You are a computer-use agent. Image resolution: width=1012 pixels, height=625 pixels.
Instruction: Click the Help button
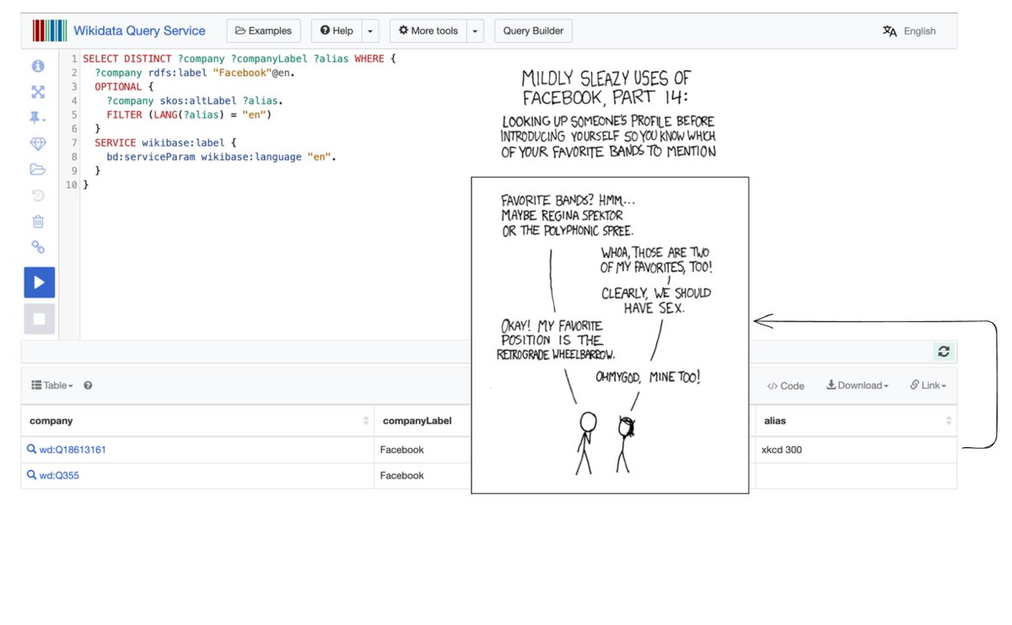pos(336,30)
